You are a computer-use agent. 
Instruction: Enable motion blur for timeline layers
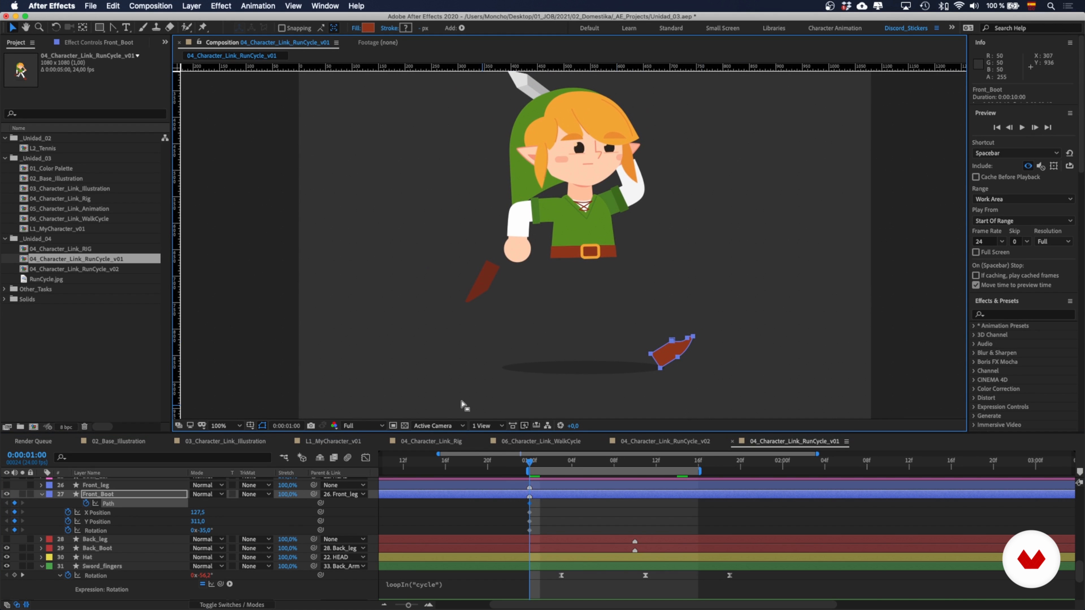pos(348,457)
